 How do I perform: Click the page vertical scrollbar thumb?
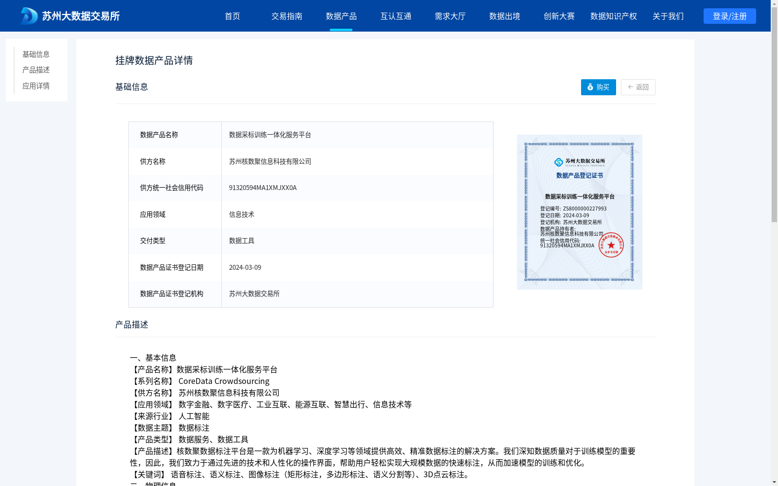[774, 115]
